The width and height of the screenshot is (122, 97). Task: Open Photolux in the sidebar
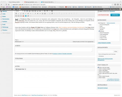[5, 30]
